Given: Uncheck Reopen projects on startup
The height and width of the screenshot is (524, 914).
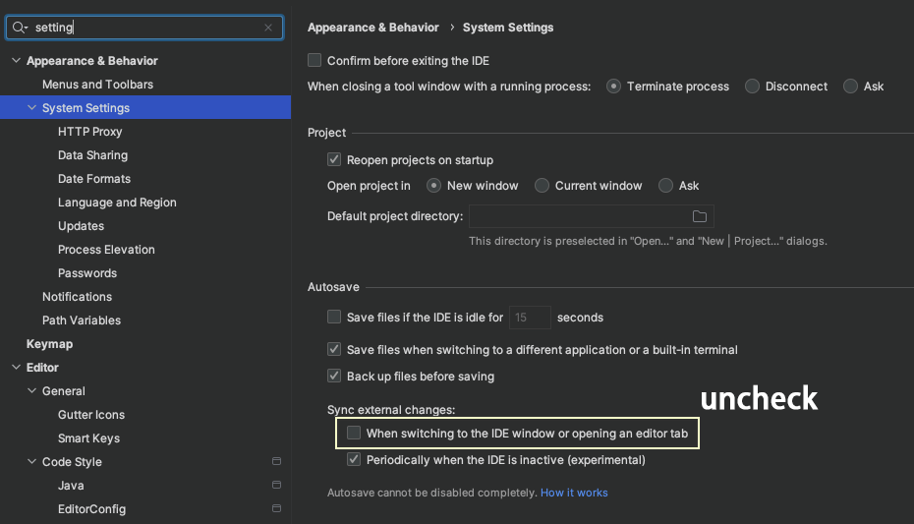Looking at the screenshot, I should pos(334,160).
